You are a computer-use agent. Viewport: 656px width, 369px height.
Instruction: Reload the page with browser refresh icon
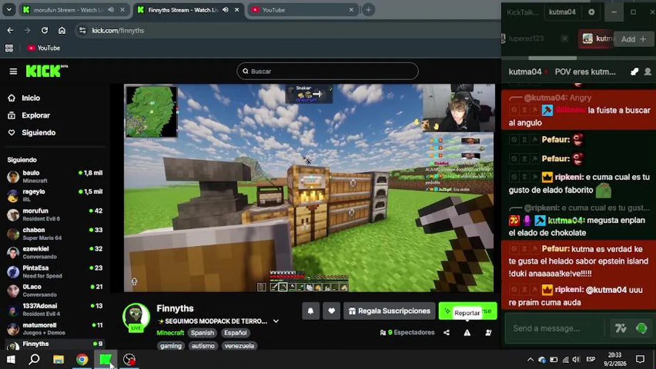45,30
